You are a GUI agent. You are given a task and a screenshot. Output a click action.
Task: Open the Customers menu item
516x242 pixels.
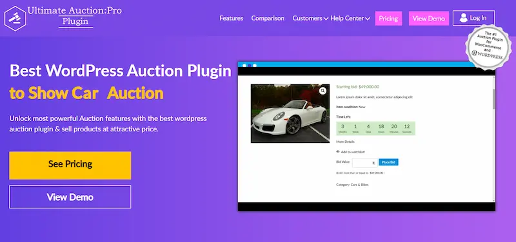[x=308, y=19]
